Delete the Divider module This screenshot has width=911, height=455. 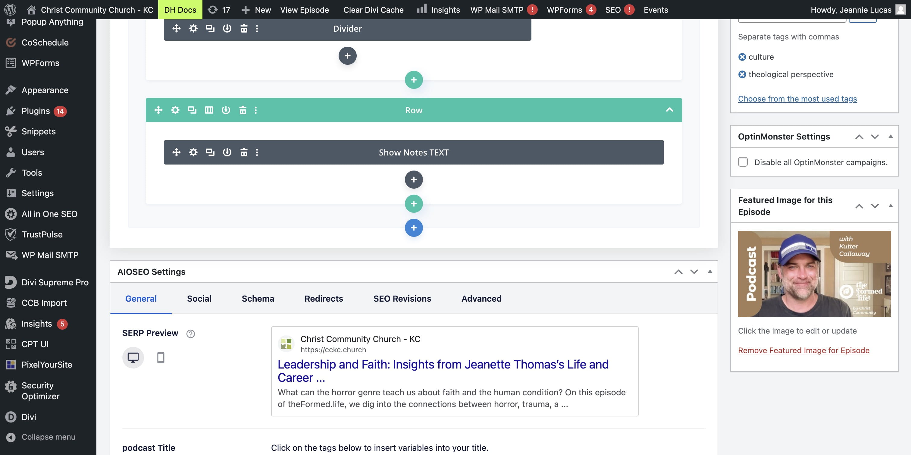244,28
